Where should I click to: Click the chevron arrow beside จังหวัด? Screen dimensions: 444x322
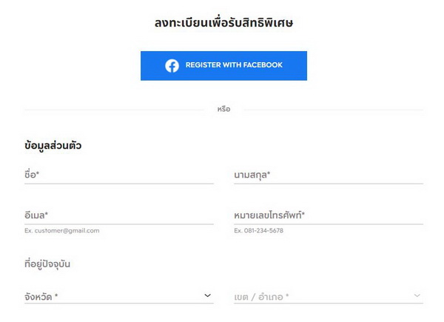click(208, 295)
